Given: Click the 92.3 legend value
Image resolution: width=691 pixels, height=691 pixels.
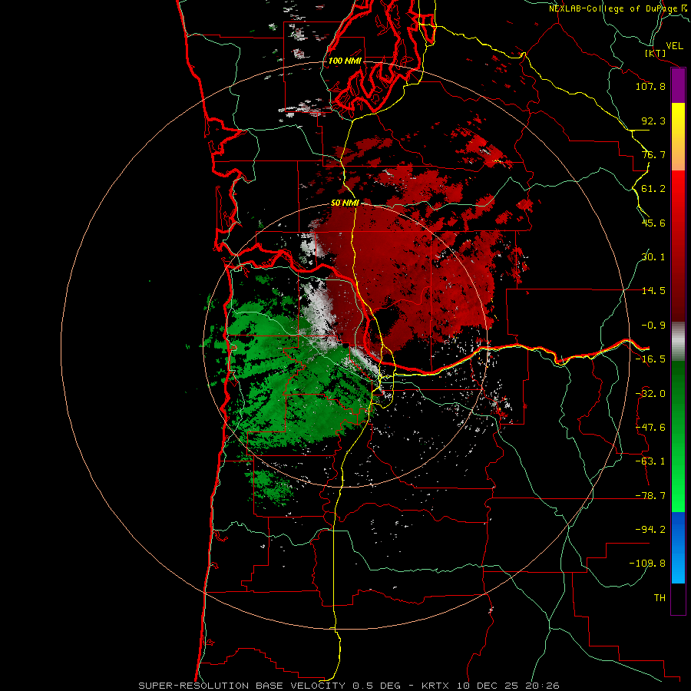Looking at the screenshot, I should tap(653, 121).
